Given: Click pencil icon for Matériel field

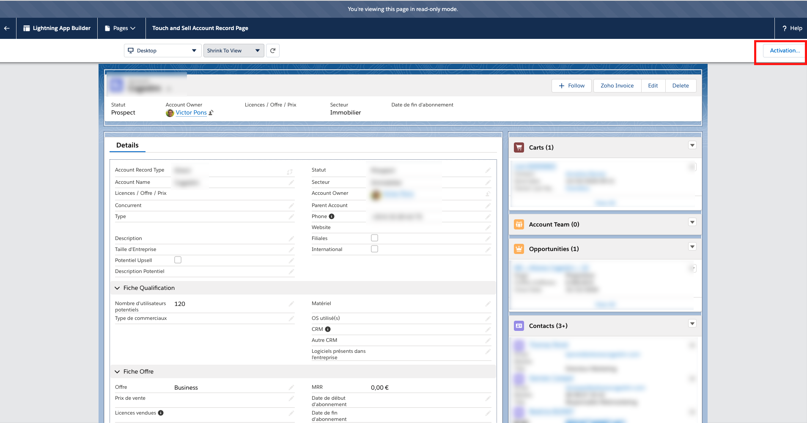Looking at the screenshot, I should point(488,304).
